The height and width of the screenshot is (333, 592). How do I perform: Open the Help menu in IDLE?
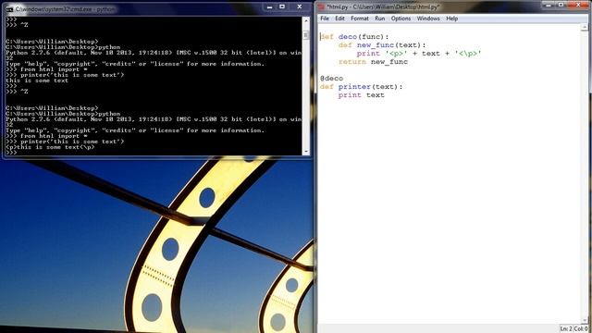click(452, 18)
